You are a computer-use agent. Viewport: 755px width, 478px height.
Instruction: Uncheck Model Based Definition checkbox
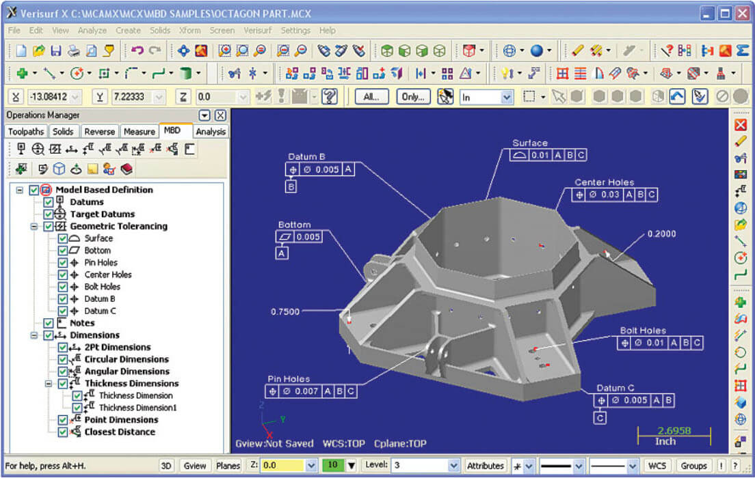click(x=34, y=190)
